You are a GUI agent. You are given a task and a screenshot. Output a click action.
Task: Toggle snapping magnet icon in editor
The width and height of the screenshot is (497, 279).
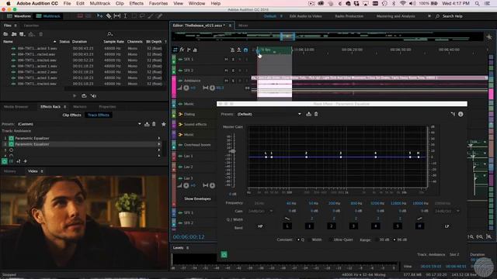click(x=245, y=50)
